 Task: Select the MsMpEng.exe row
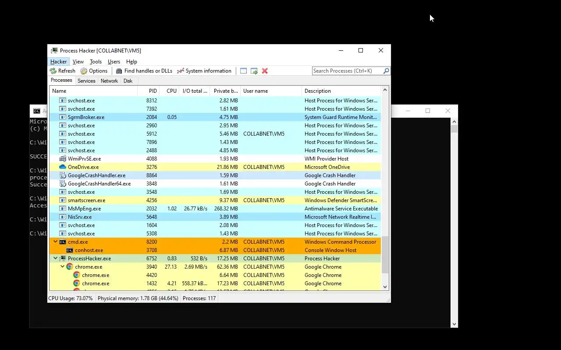[x=215, y=209]
